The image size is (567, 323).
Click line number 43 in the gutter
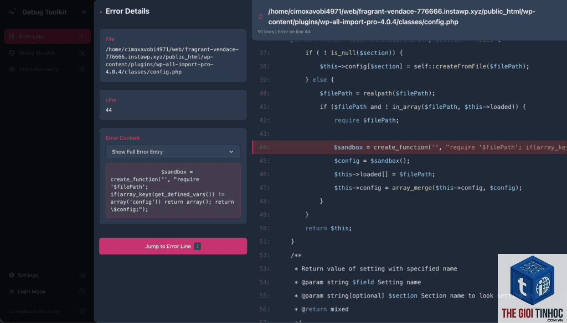(264, 134)
